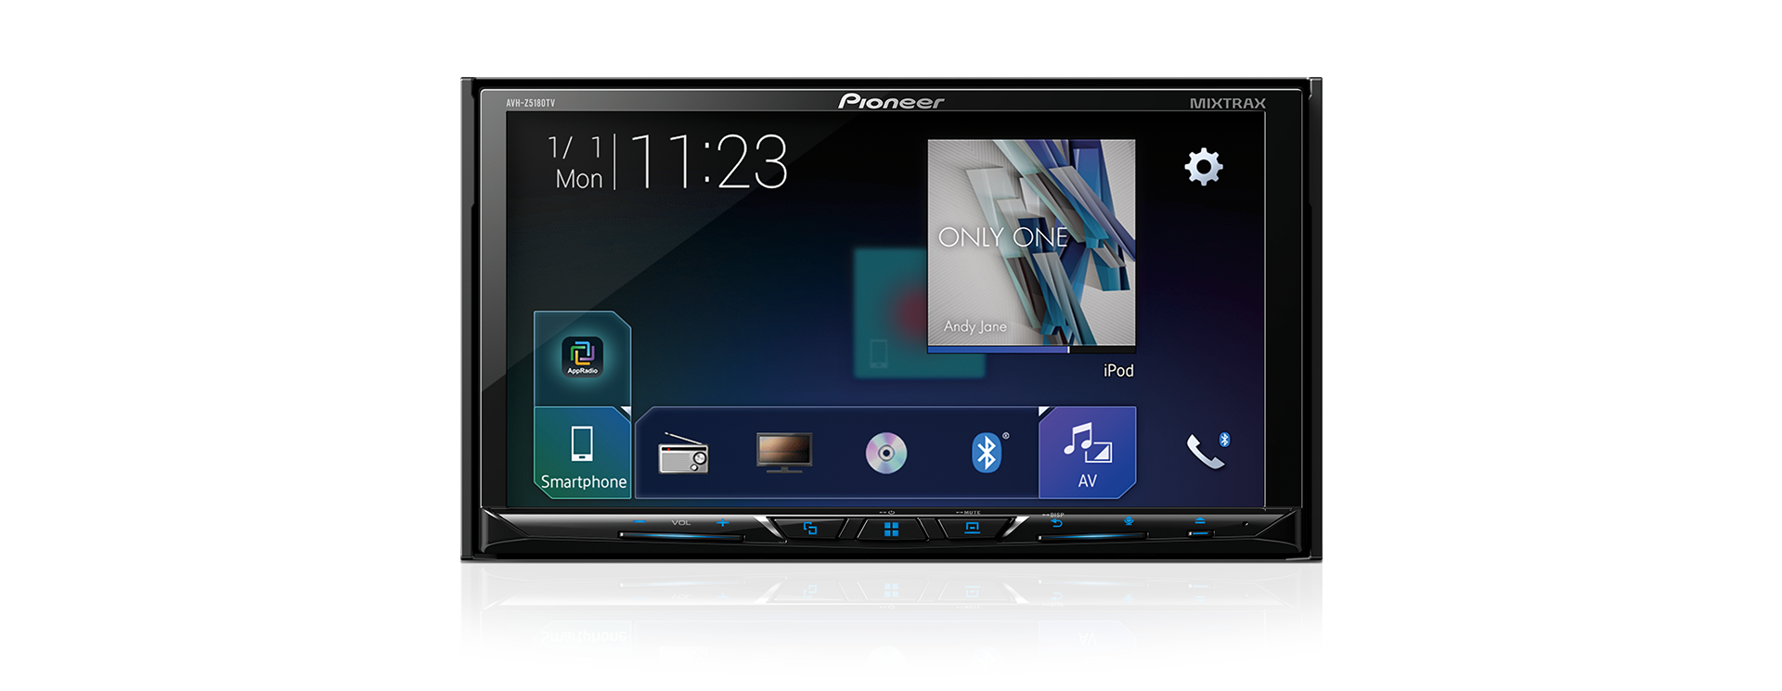Screen dimensions: 1782x691
Task: Tap the screen display mute button
Action: tap(972, 528)
